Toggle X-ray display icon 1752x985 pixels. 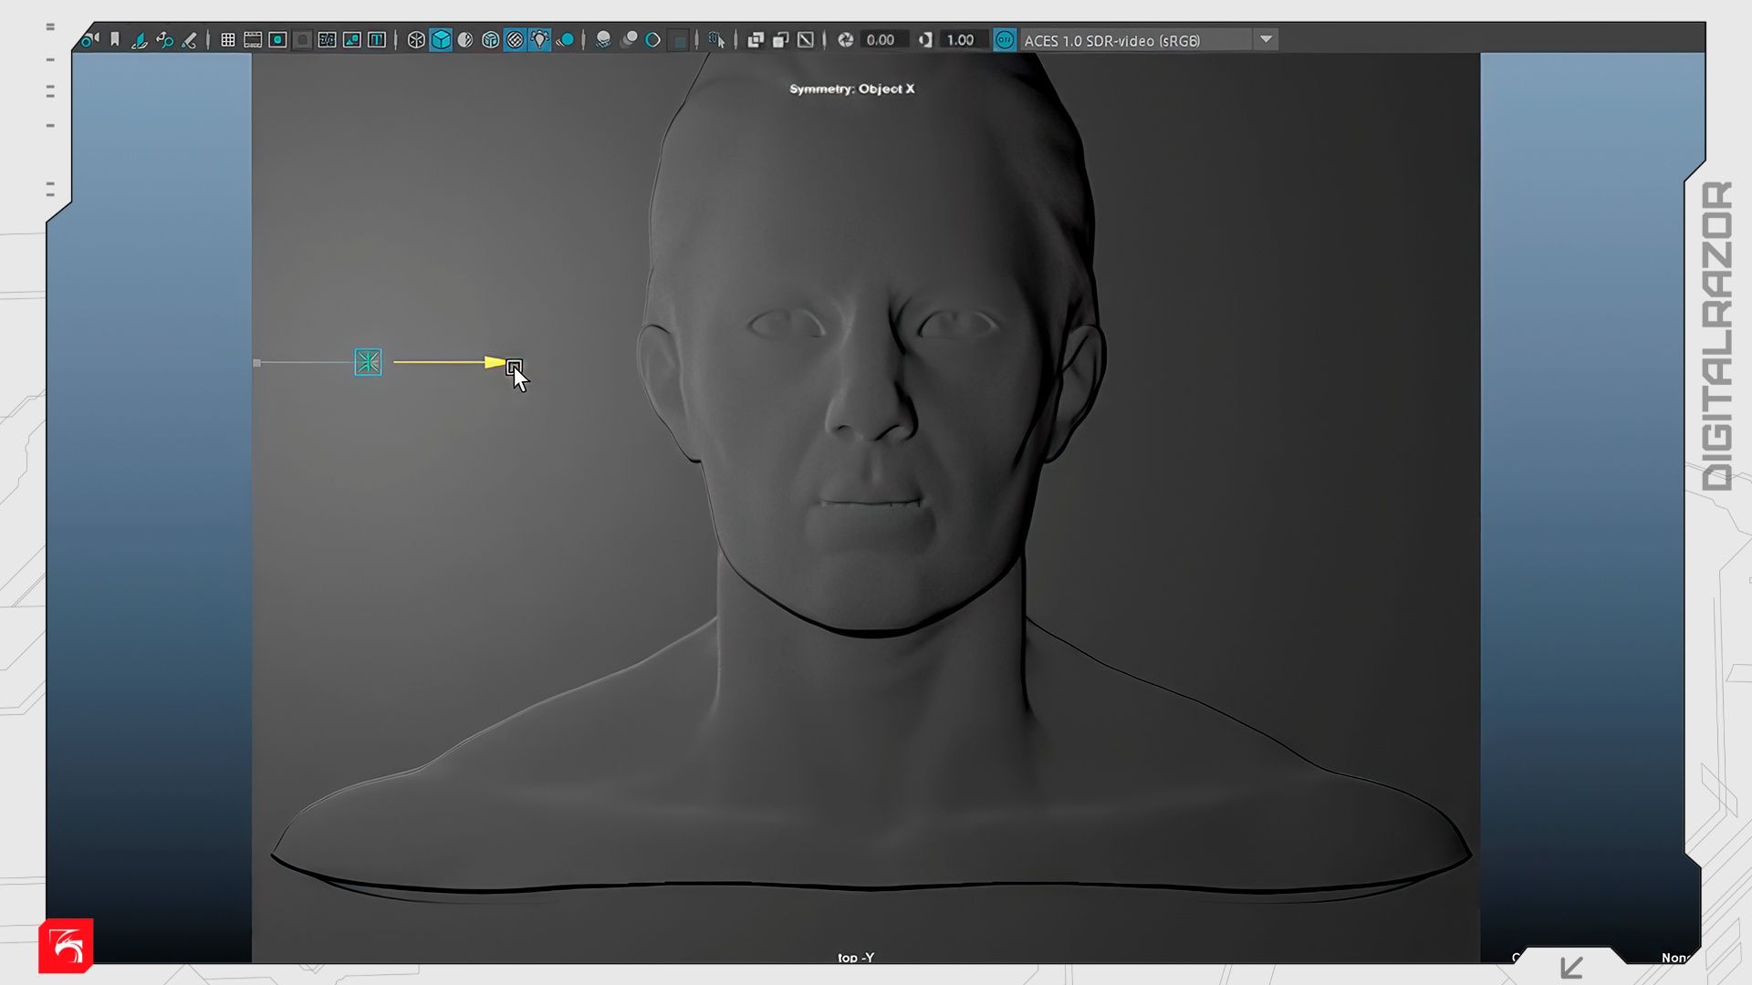pos(756,39)
